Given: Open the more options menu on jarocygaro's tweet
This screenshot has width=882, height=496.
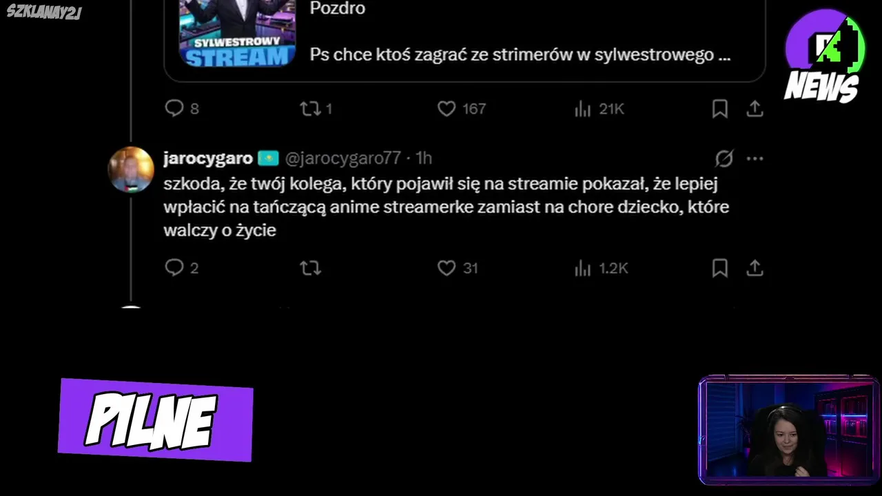Looking at the screenshot, I should click(755, 158).
